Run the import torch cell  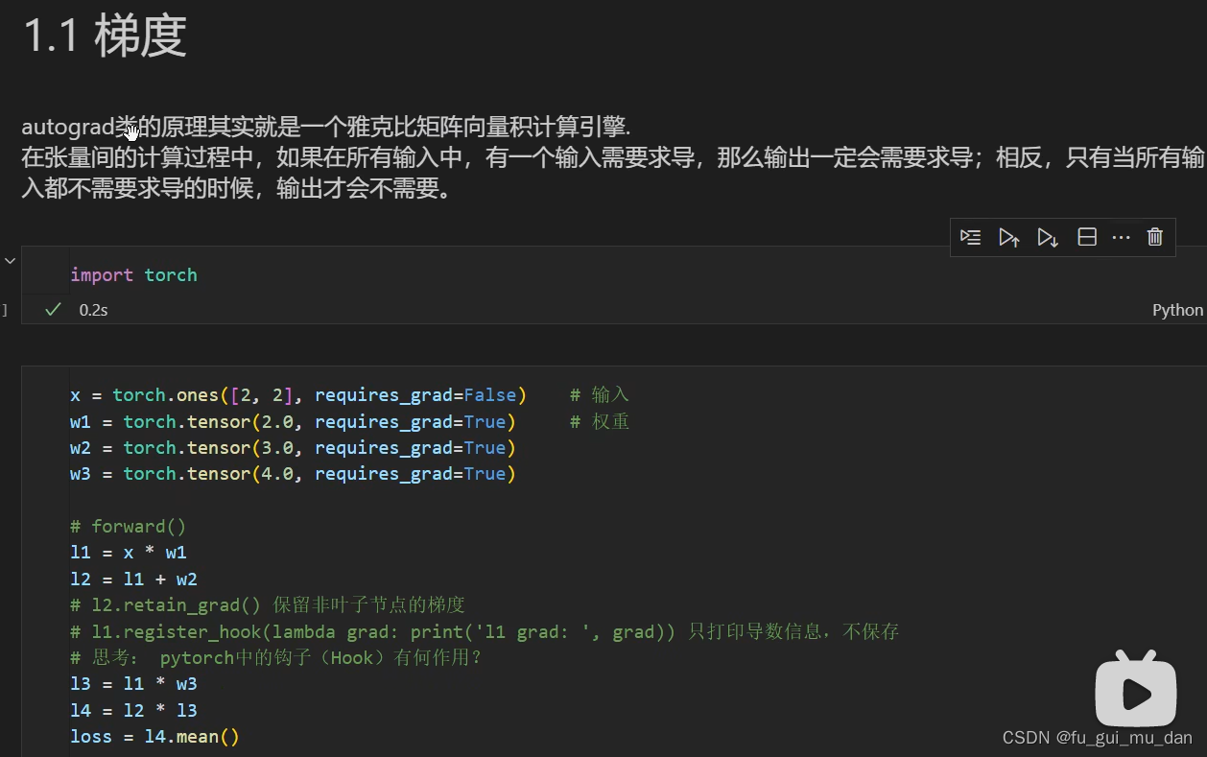click(970, 237)
